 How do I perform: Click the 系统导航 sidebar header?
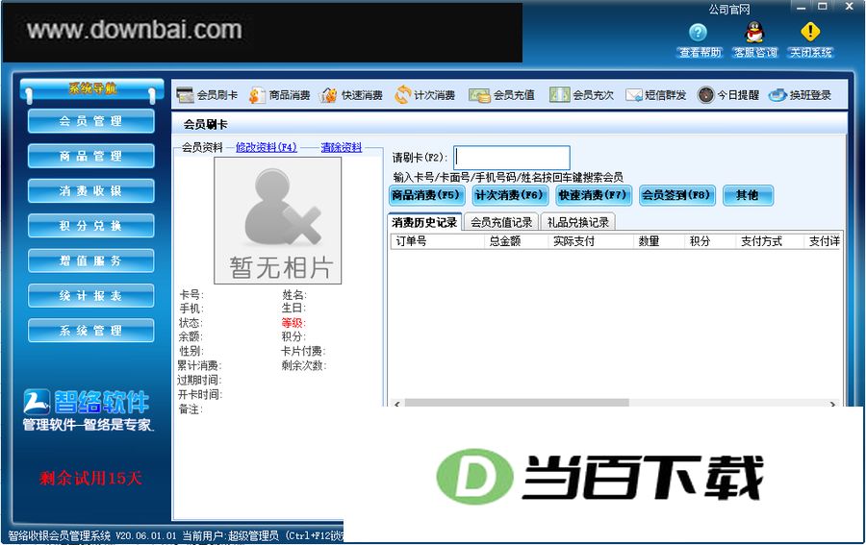pos(91,88)
